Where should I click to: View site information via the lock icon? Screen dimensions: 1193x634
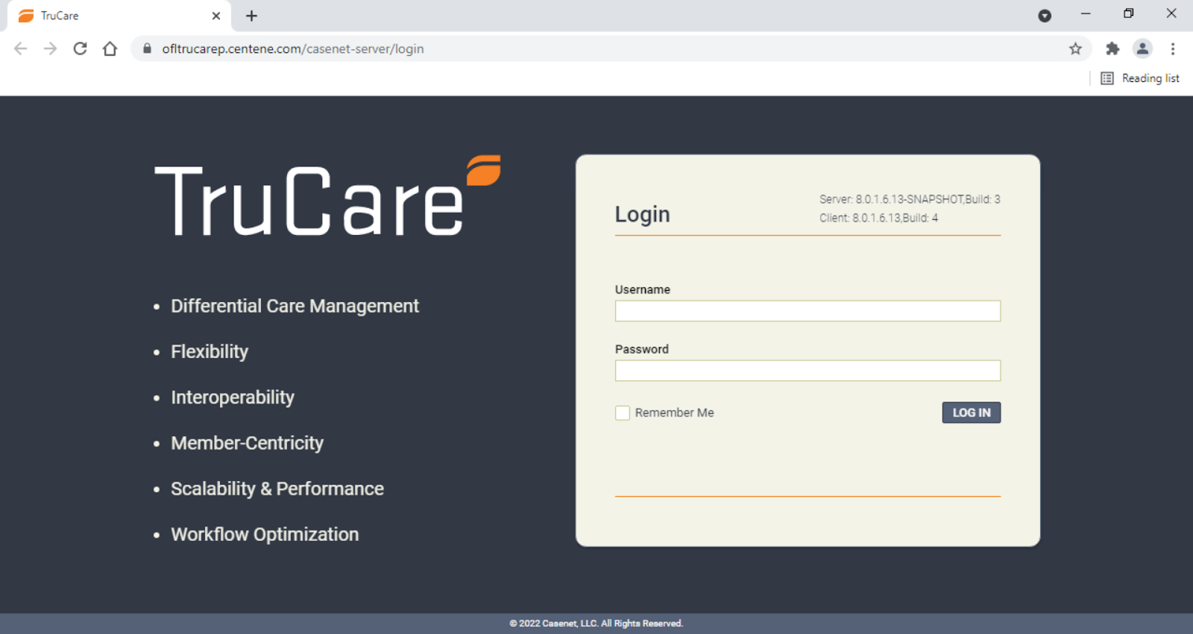[147, 48]
